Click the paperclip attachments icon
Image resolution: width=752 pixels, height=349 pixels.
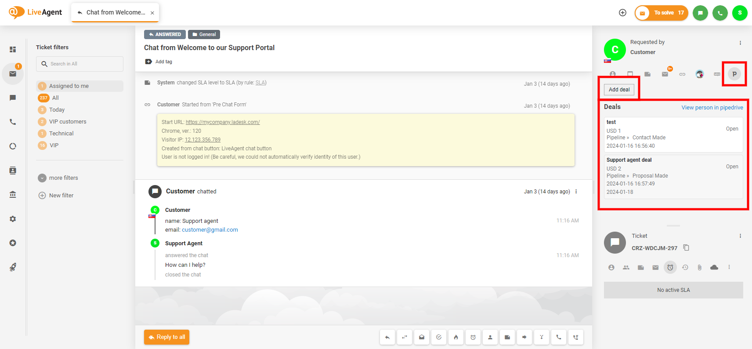700,267
